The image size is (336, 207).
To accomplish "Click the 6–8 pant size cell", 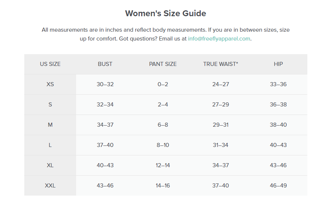I will pos(163,125).
